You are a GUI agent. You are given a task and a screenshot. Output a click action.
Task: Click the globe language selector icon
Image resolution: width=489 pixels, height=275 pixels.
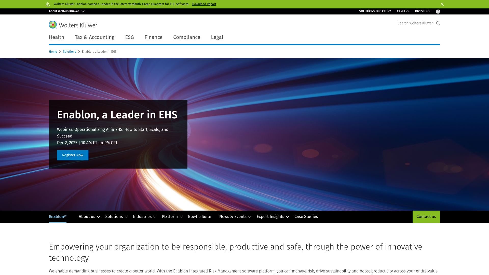coord(438,11)
